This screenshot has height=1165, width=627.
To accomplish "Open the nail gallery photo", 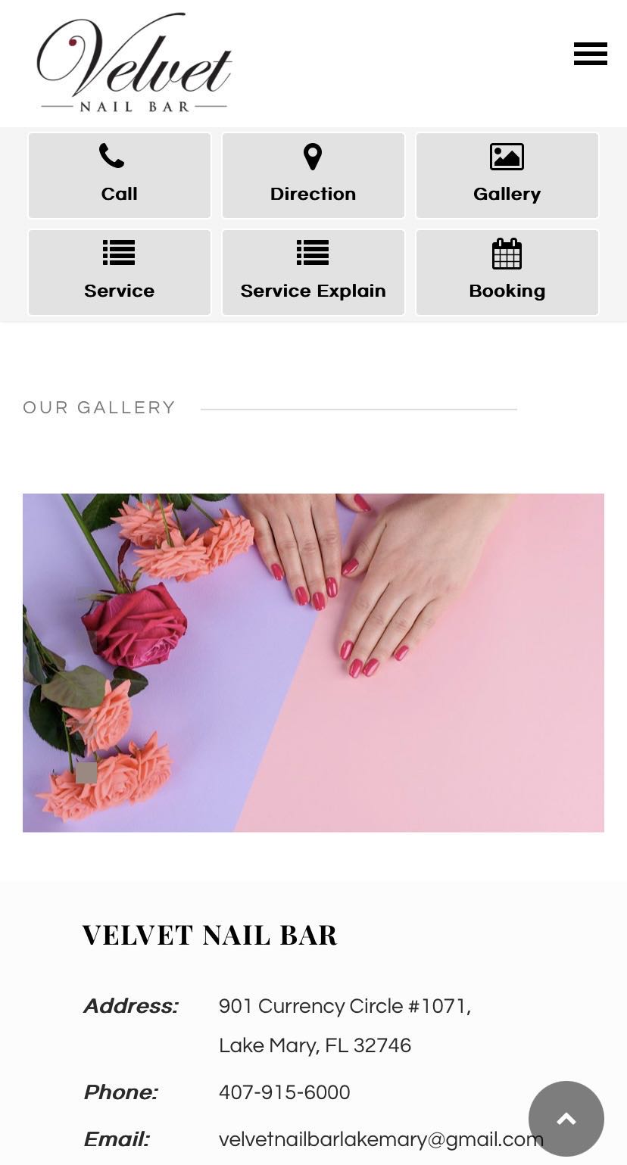I will point(313,663).
